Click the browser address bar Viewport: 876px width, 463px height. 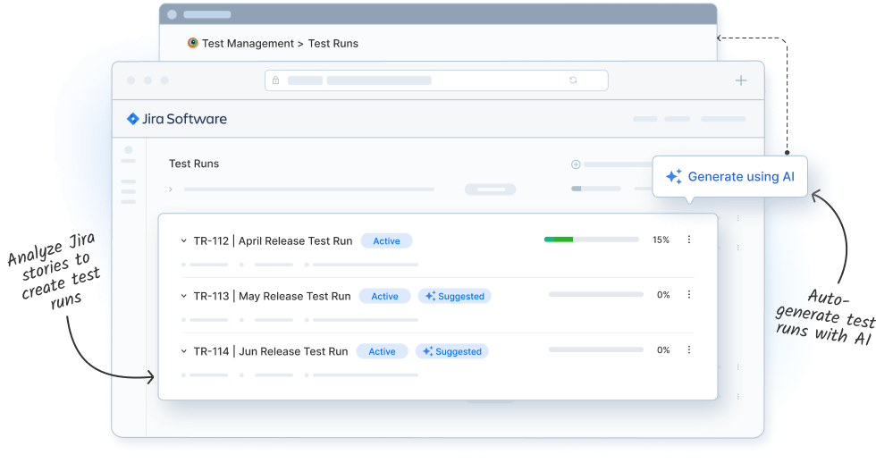[x=436, y=80]
